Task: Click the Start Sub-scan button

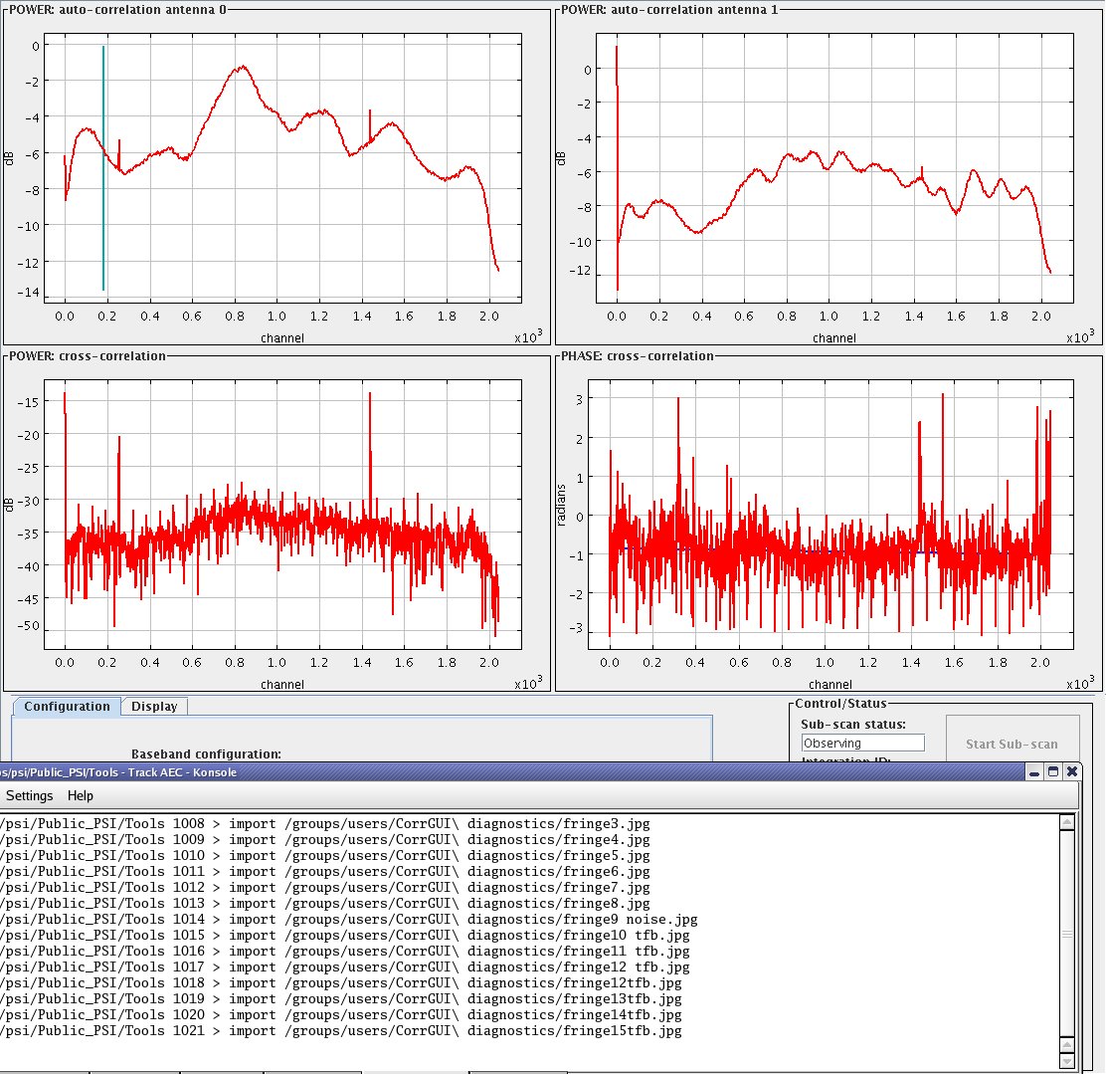Action: coord(1012,744)
